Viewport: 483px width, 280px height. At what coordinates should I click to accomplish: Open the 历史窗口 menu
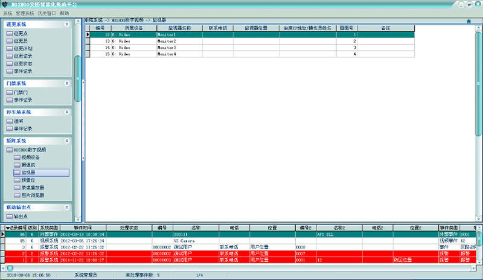[47, 13]
